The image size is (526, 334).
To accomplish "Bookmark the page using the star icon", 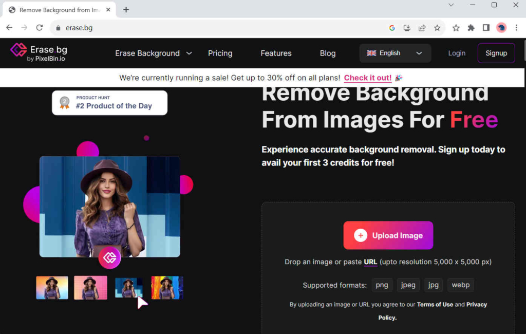I will click(x=437, y=28).
